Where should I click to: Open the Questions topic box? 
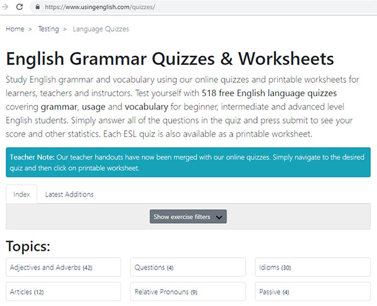pyautogui.click(x=187, y=268)
